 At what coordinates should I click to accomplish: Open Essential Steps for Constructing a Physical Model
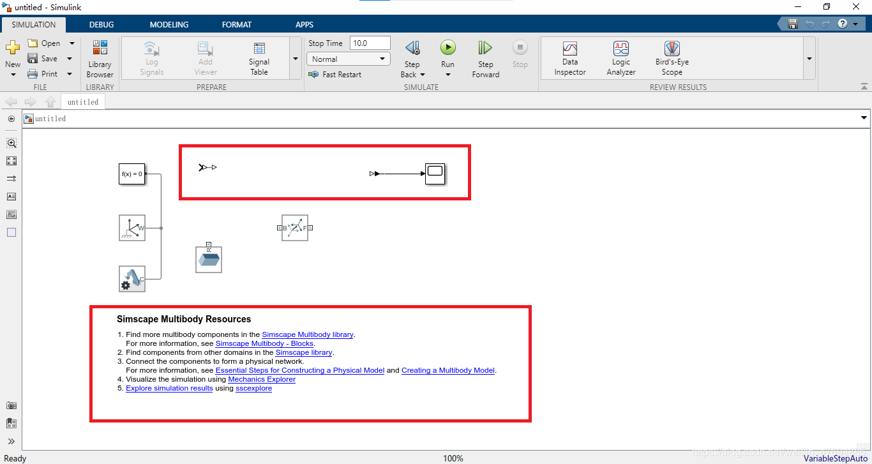[x=300, y=370]
